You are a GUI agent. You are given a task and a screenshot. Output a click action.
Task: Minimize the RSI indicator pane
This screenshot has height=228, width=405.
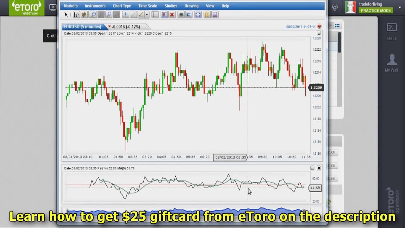[x=312, y=168]
